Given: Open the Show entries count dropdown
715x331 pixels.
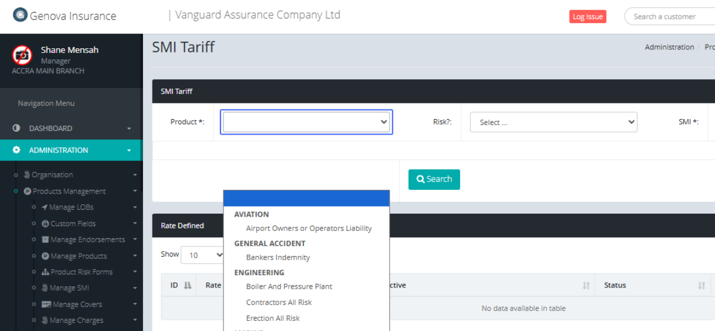Looking at the screenshot, I should point(203,255).
